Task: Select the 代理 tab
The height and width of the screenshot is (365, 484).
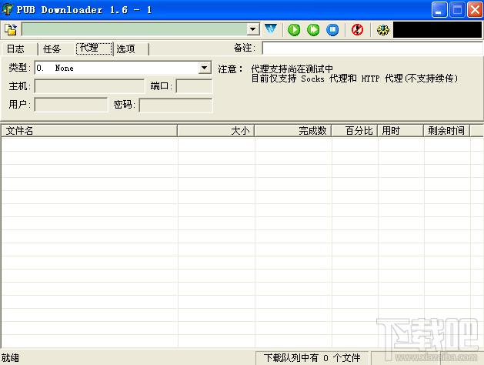Action: [x=94, y=49]
